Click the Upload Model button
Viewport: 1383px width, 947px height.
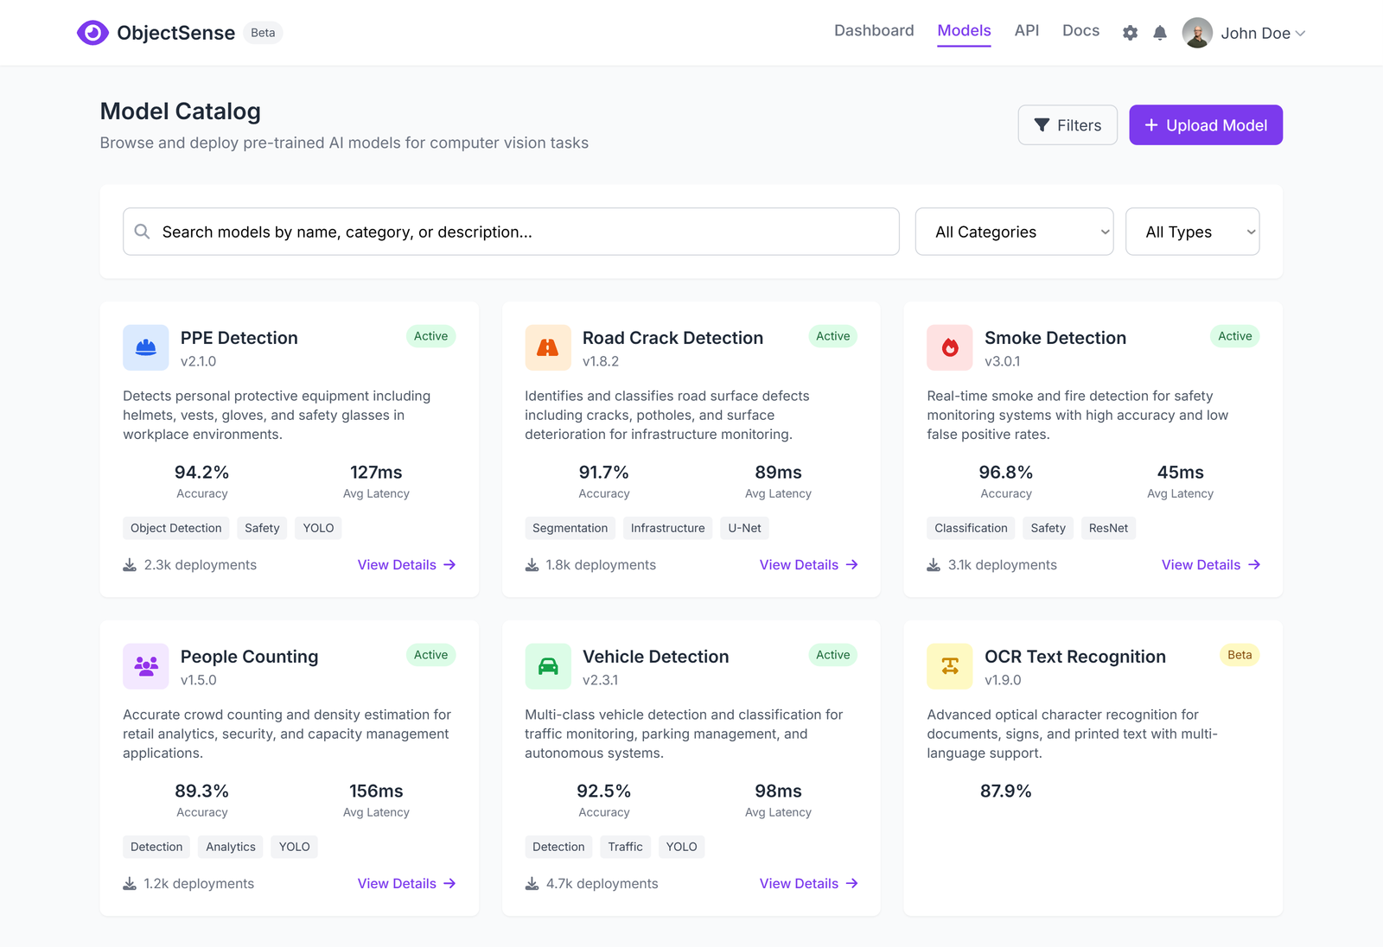[1205, 124]
